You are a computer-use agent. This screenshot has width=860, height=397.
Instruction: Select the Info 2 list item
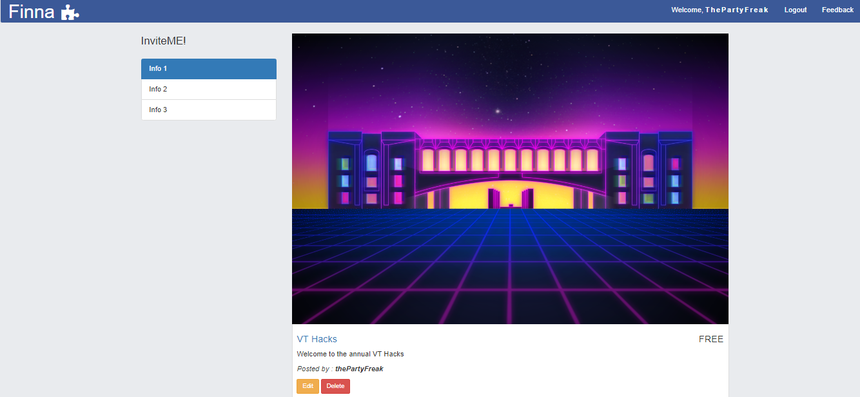(x=209, y=90)
